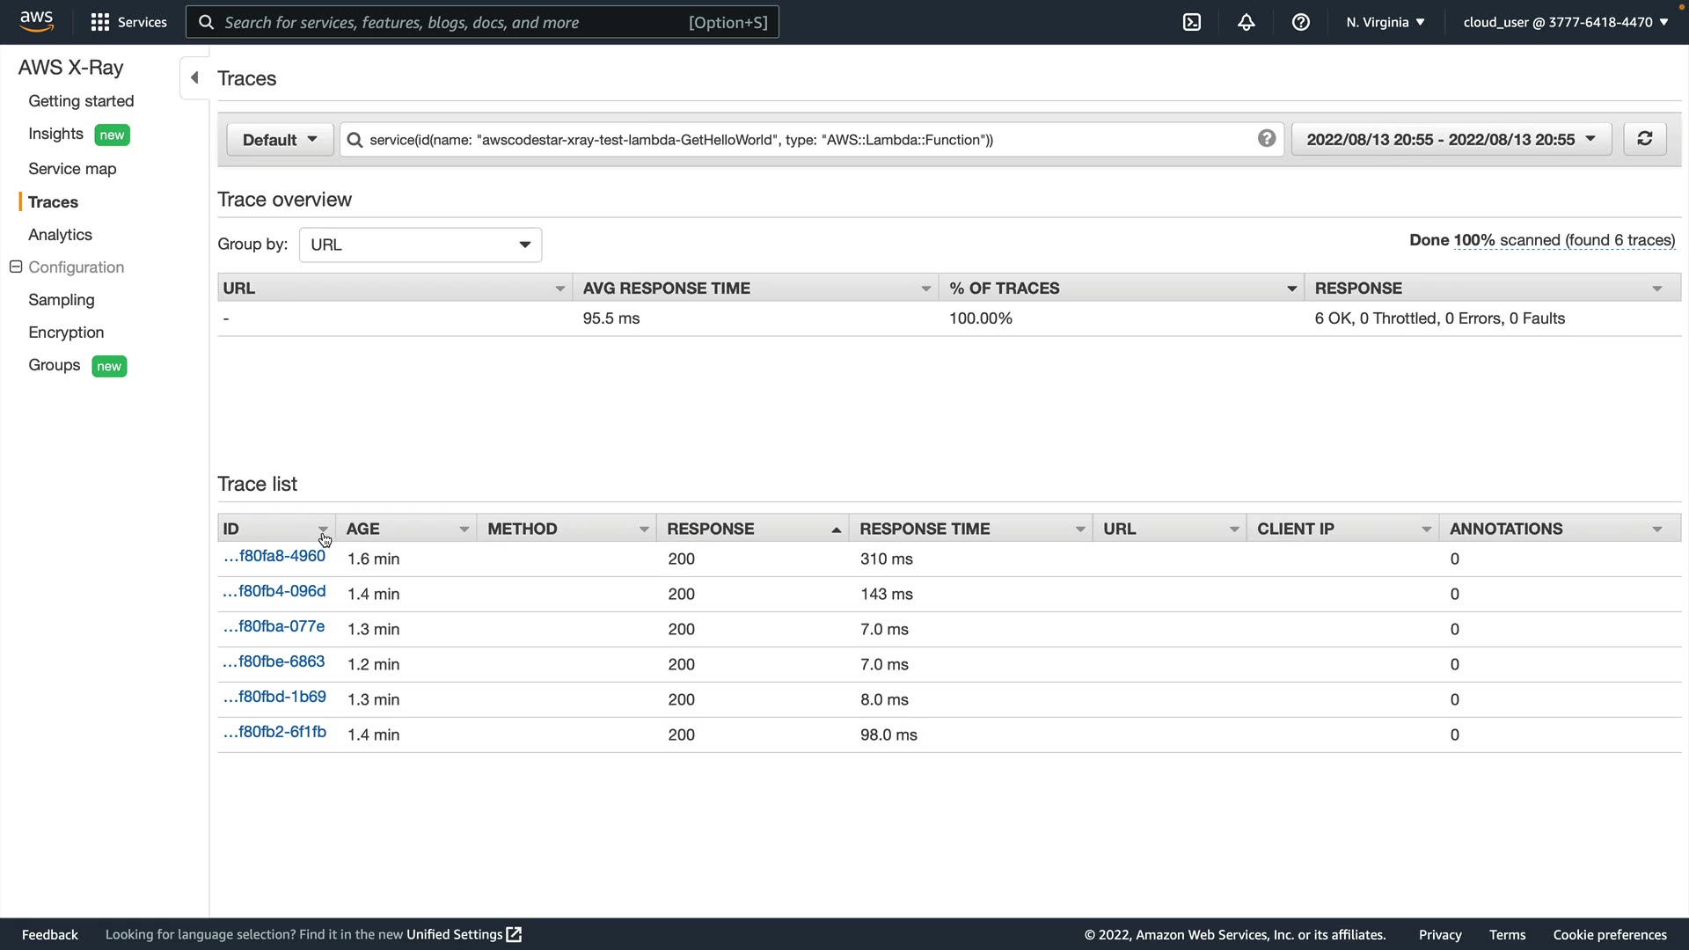Go to AWS console home logo
The image size is (1689, 950).
point(36,21)
